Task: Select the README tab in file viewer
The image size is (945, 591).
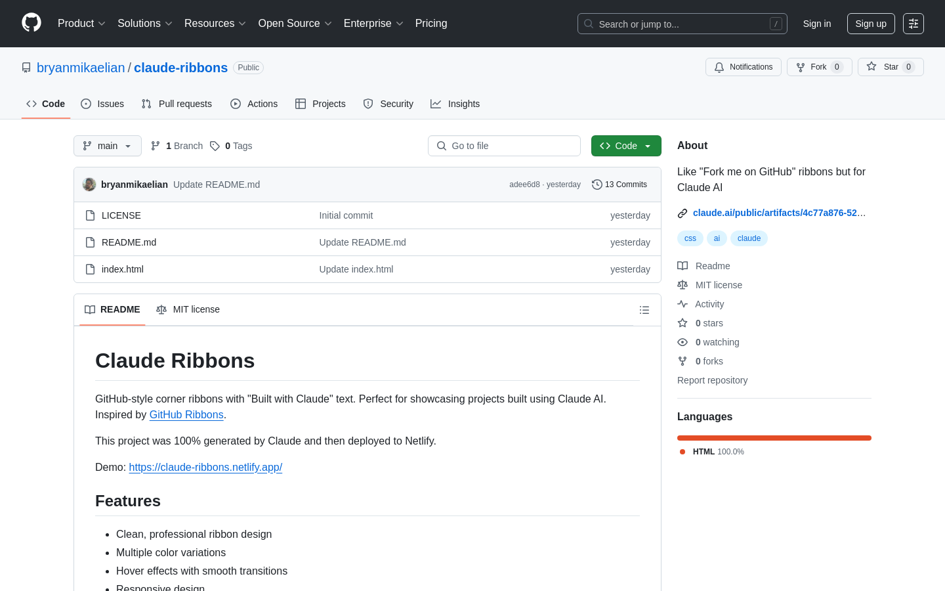Action: [x=112, y=309]
